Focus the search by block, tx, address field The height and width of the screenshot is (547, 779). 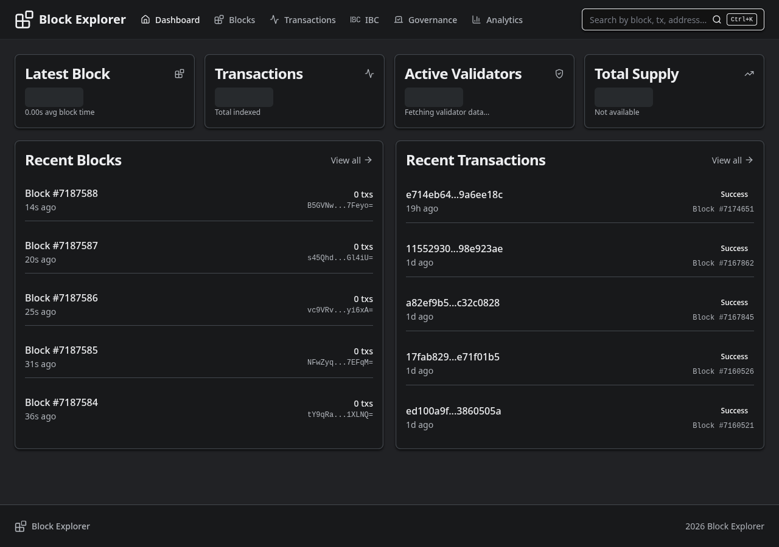pyautogui.click(x=648, y=19)
